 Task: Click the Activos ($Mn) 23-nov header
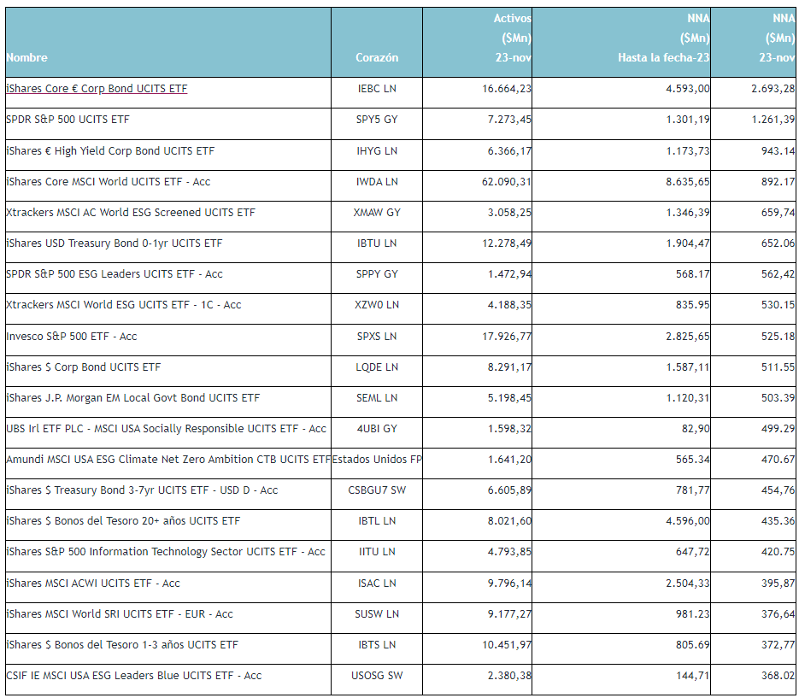point(512,38)
